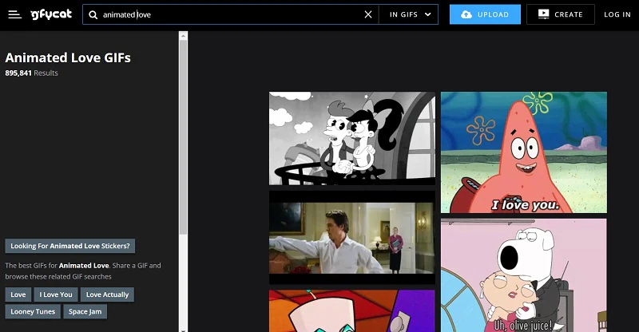Open the black-and-white Futurama couple GIF
Viewport: 639px width, 332px height.
click(352, 139)
